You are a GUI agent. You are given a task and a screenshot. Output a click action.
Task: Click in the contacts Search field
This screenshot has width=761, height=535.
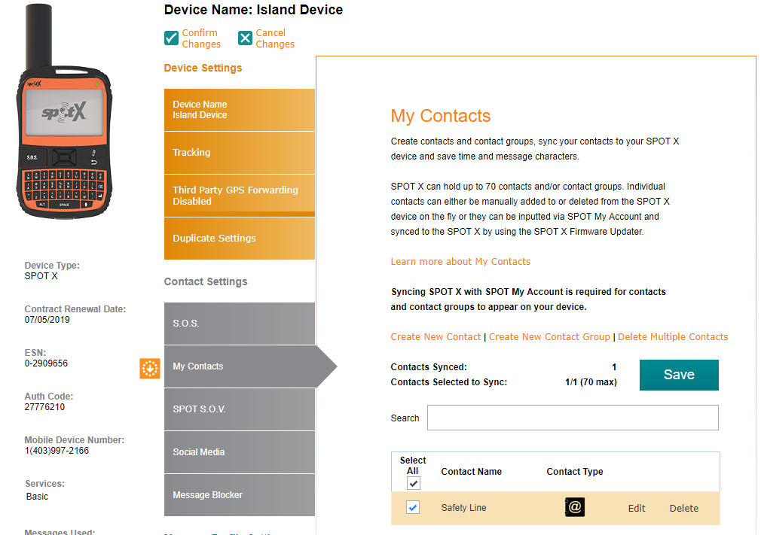point(573,418)
